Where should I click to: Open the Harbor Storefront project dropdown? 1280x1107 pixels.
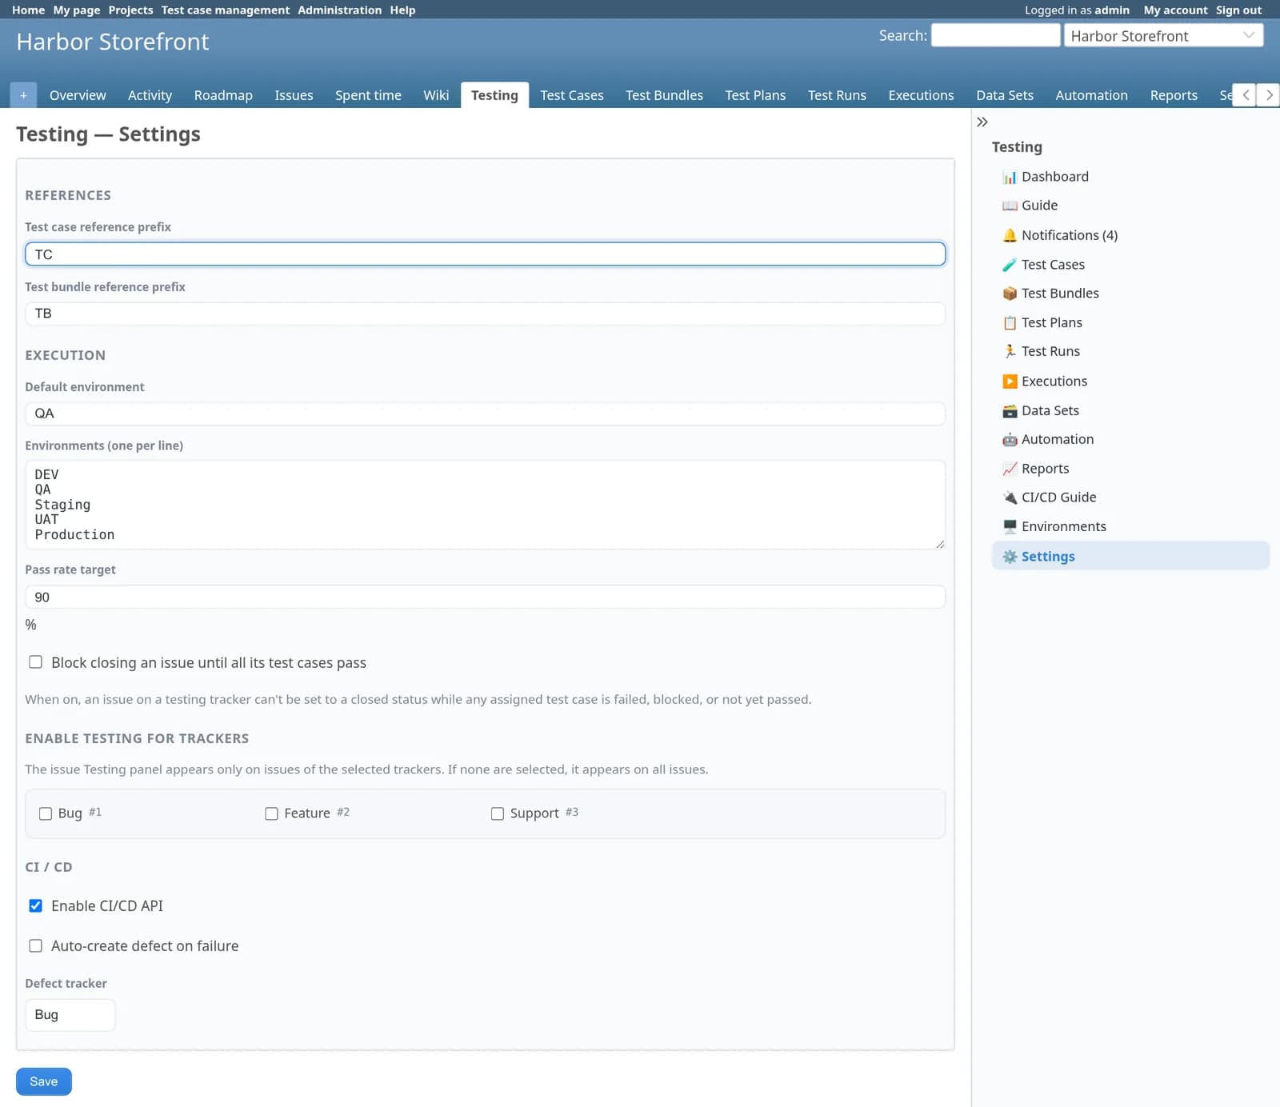1163,36
